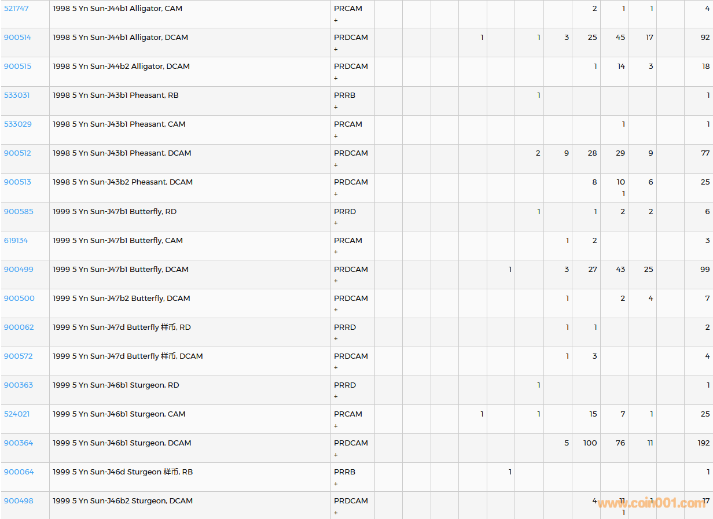
Task: Expand plus under PRRB for J43b1 Pheasant
Action: click(x=336, y=107)
